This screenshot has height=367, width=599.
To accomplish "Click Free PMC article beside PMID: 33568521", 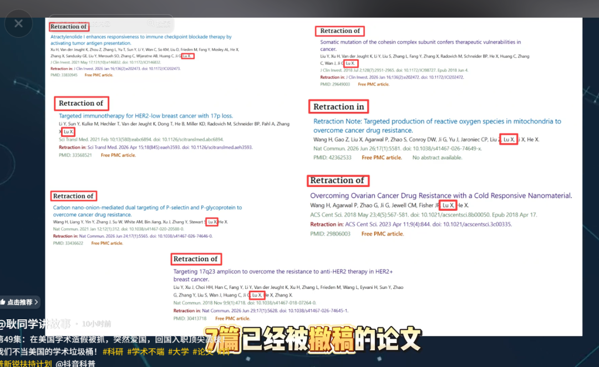I will tap(118, 155).
